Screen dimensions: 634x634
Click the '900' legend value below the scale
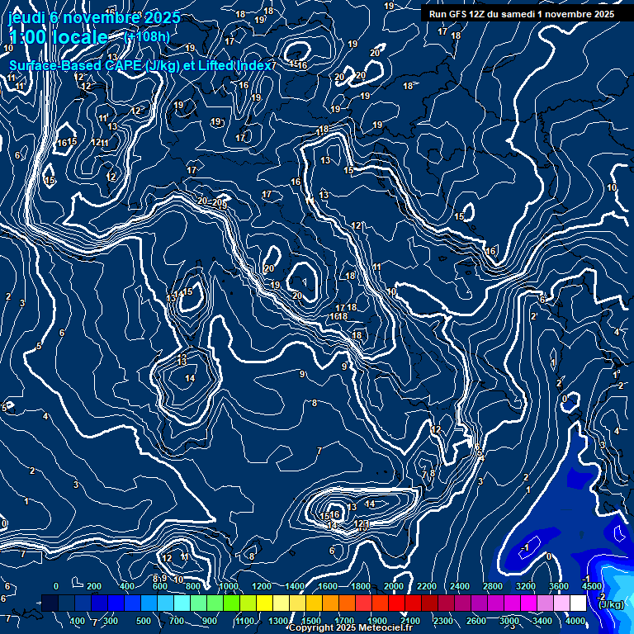coord(210,621)
